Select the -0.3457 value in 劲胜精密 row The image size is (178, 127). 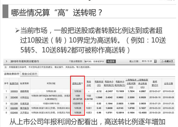point(109,91)
